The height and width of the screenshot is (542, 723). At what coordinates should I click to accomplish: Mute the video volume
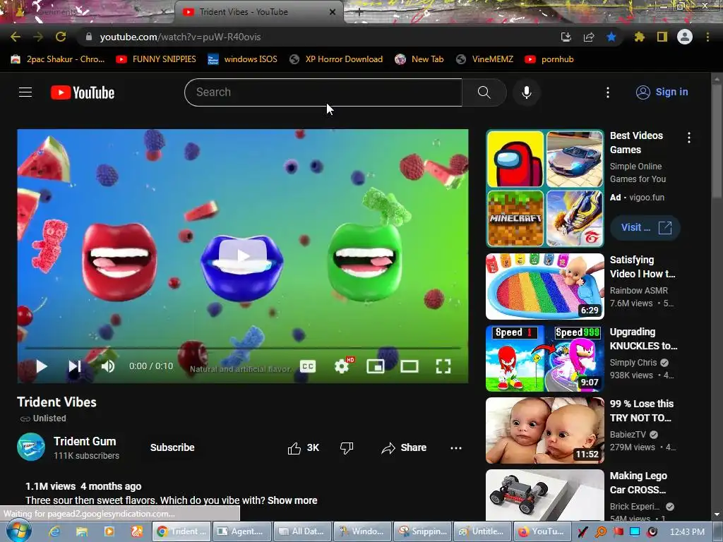click(108, 366)
